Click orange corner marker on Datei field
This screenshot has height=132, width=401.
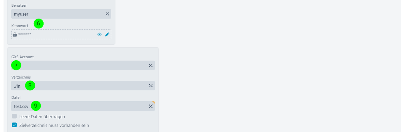tap(153, 102)
